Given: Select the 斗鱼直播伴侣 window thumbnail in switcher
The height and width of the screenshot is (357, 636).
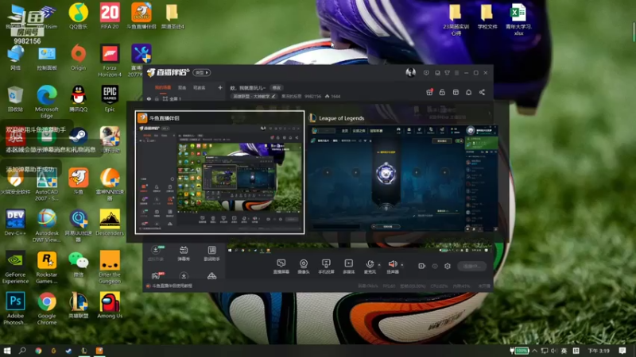Looking at the screenshot, I should 219,172.
